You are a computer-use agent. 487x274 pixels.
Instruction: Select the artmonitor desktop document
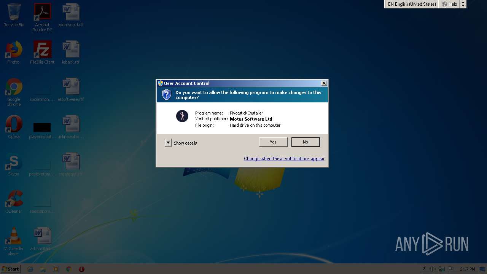pos(42,239)
